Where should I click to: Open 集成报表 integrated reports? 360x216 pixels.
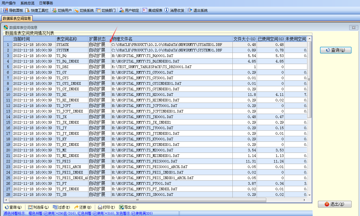[152, 10]
